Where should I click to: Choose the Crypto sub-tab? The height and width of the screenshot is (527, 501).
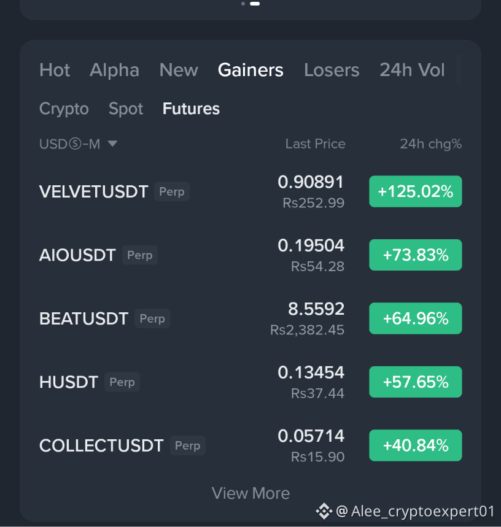tap(64, 109)
